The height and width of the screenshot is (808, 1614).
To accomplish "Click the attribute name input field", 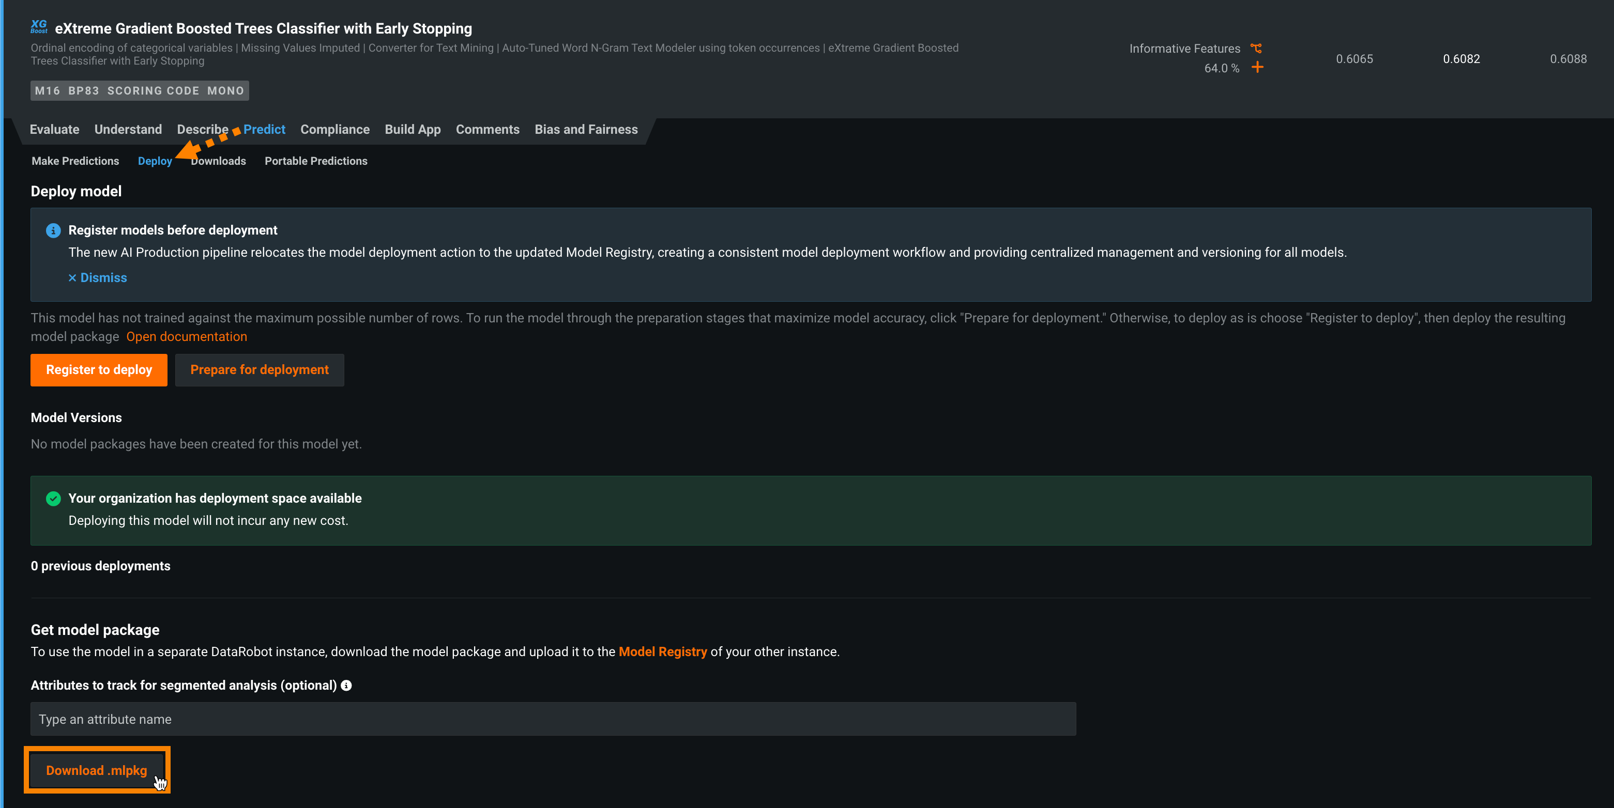I will [553, 719].
